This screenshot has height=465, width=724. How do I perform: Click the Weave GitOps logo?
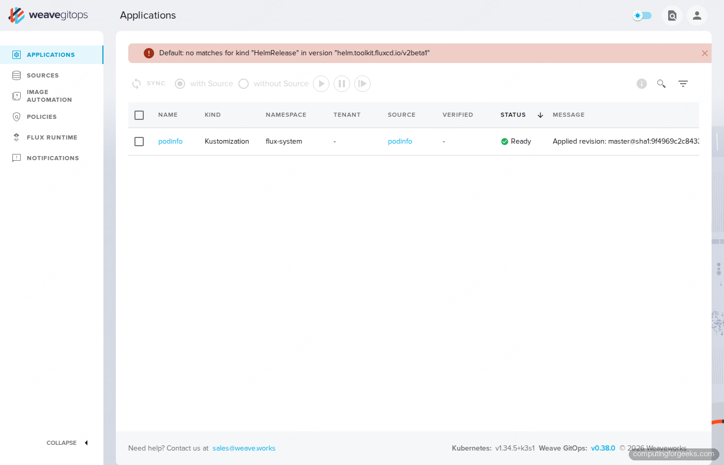point(48,16)
